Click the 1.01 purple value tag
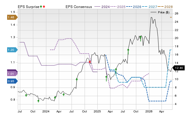The image size is (190, 113). click(x=12, y=74)
